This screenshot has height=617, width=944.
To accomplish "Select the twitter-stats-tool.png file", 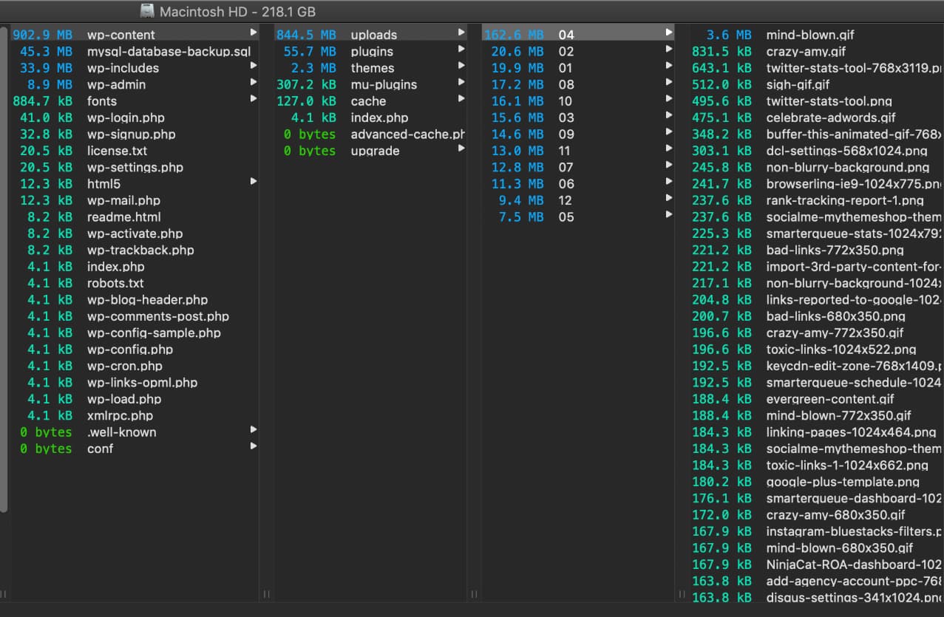I will (829, 101).
